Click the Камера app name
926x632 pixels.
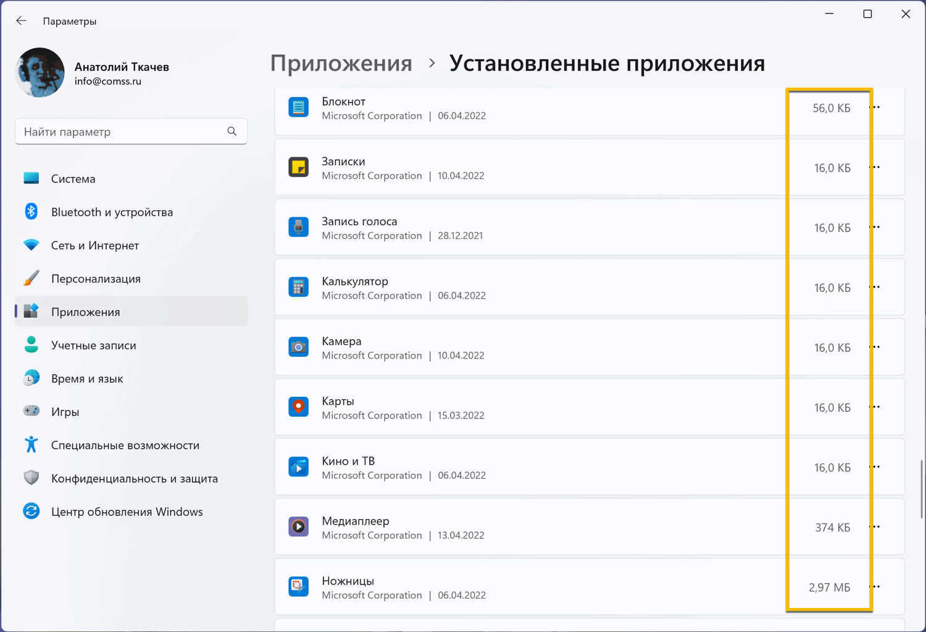[x=341, y=341]
